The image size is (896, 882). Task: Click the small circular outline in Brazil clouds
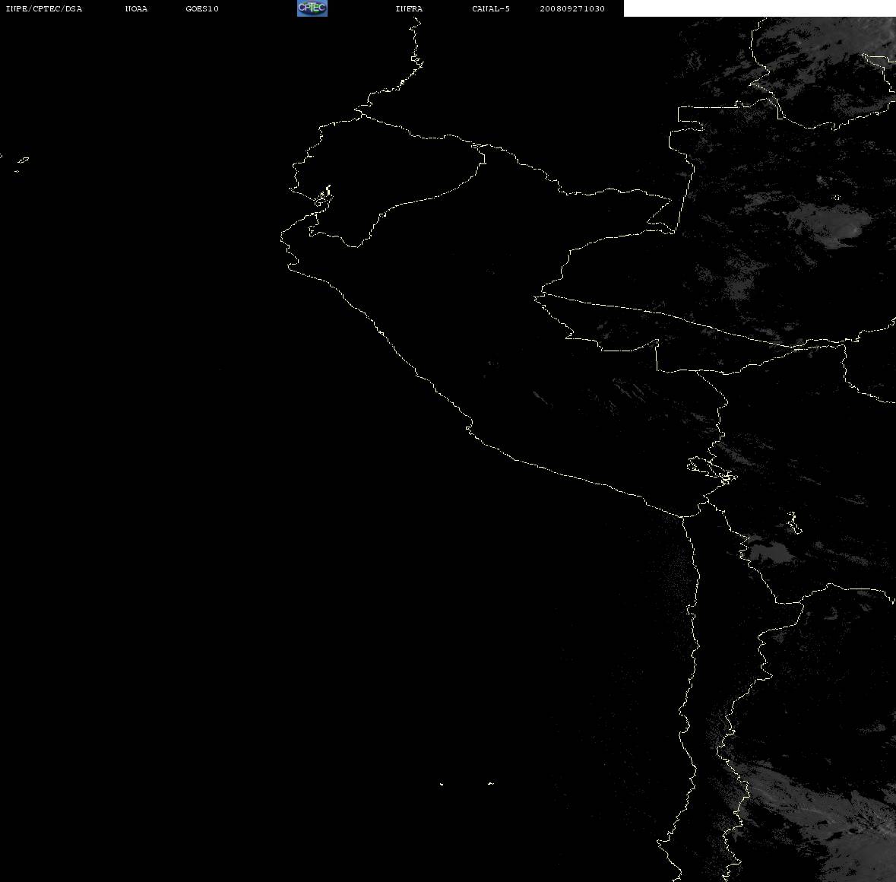pyautogui.click(x=837, y=198)
